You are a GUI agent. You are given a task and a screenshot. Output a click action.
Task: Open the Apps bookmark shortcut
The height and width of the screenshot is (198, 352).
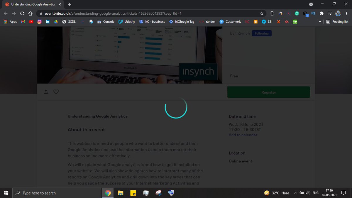coord(10,22)
